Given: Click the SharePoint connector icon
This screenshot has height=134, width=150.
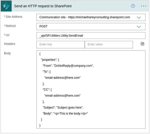Looking at the screenshot, I should click(x=6, y=6).
